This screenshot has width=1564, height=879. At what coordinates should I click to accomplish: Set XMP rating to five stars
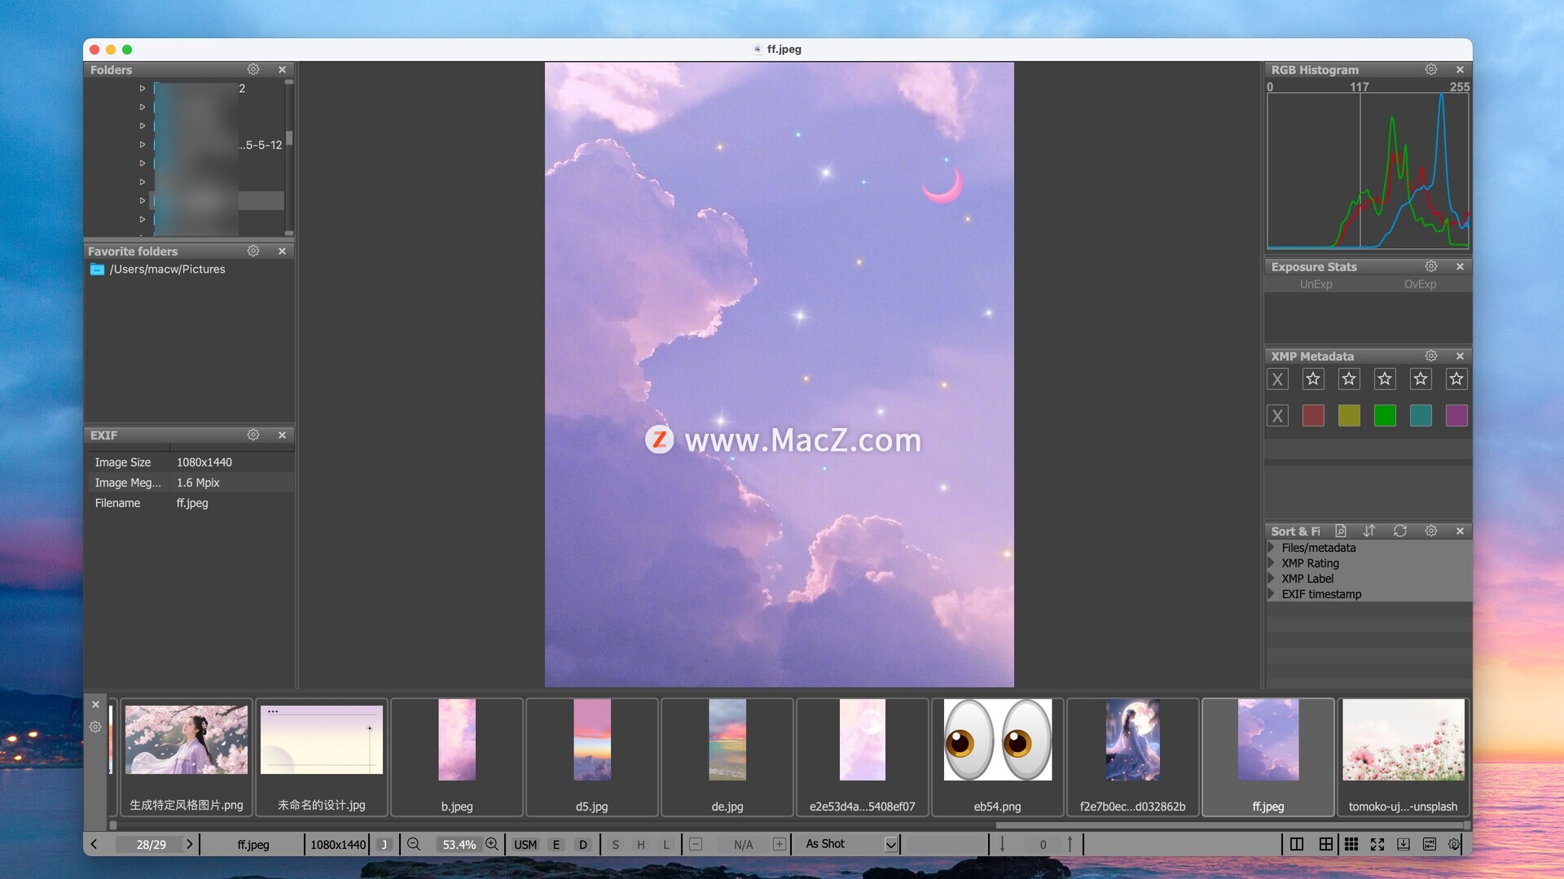click(x=1456, y=378)
